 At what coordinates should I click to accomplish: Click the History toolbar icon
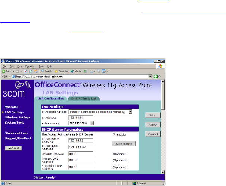pyautogui.click(x=85, y=71)
